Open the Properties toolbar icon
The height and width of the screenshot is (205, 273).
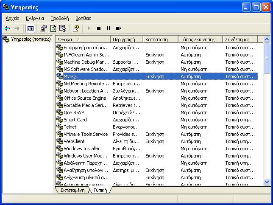[43, 28]
